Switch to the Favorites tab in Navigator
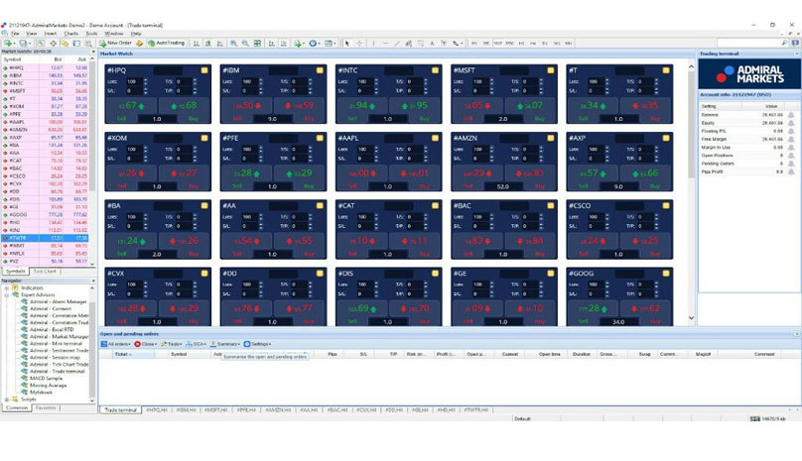 [46, 407]
